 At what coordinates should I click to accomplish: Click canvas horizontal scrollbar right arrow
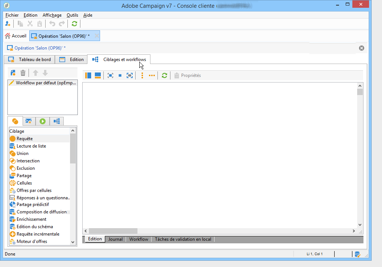[x=354, y=231]
